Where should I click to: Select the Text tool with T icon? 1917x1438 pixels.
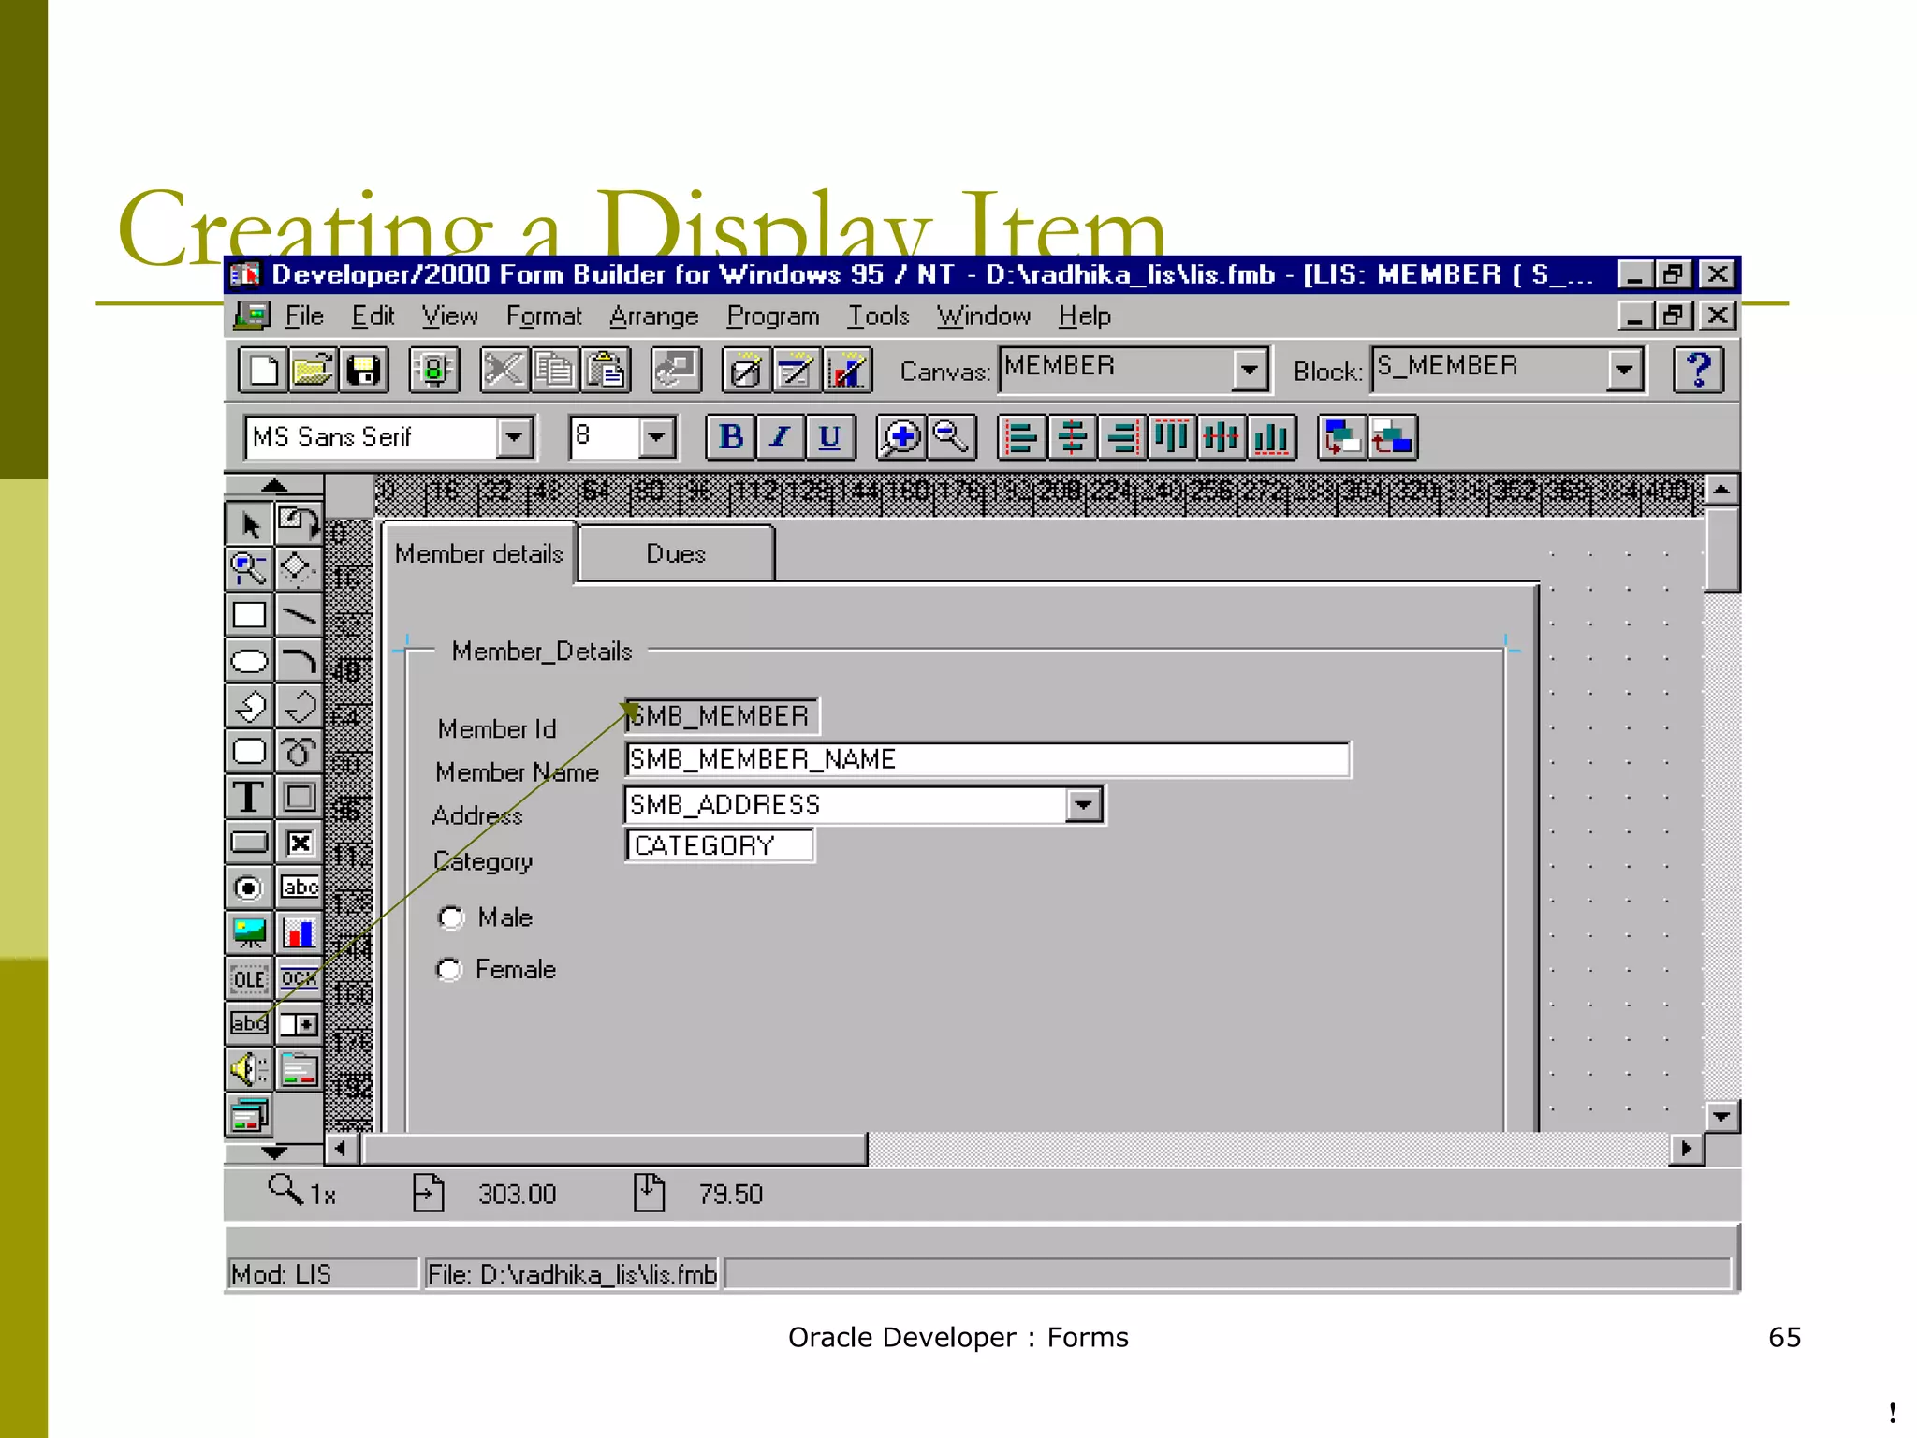point(249,798)
